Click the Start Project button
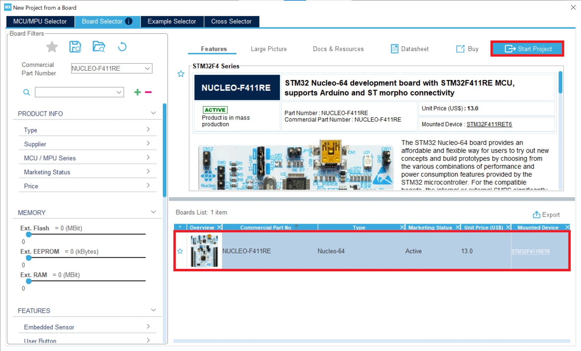Image resolution: width=581 pixels, height=351 pixels. click(x=527, y=49)
